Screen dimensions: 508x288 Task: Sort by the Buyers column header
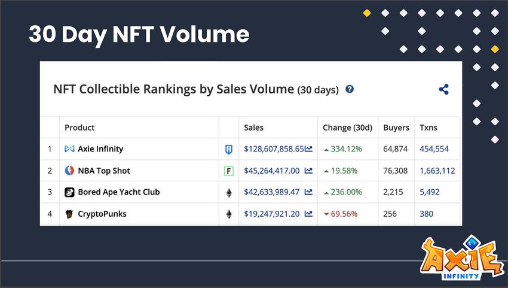click(x=396, y=128)
